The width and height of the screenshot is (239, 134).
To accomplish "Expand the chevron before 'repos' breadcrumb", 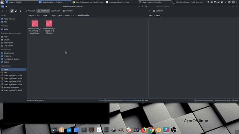I will pyautogui.click(x=28, y=15).
